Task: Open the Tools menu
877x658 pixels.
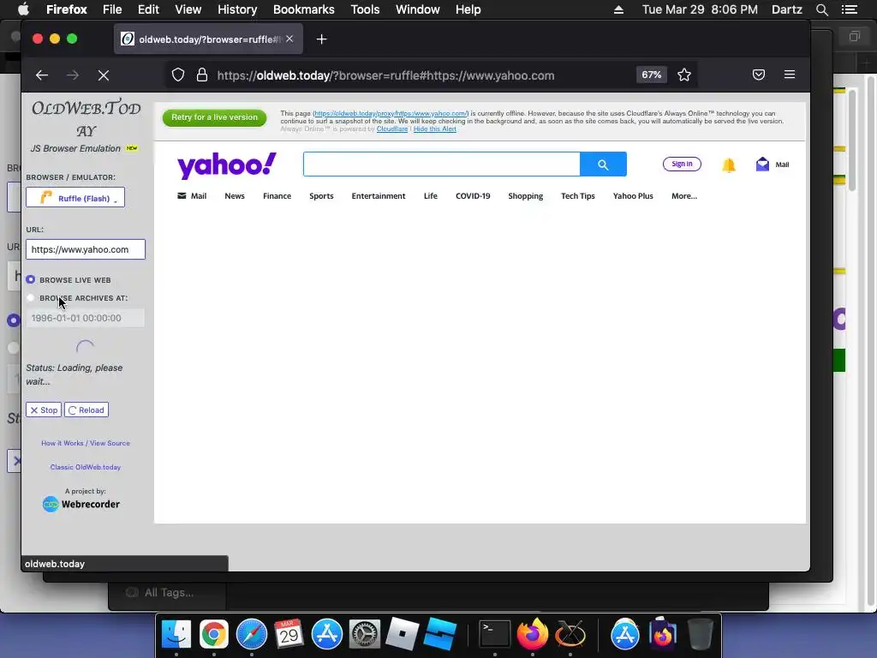Action: tap(365, 9)
